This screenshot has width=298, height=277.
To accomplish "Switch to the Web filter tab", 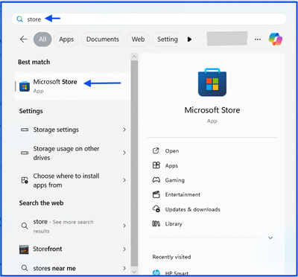I will 138,39.
